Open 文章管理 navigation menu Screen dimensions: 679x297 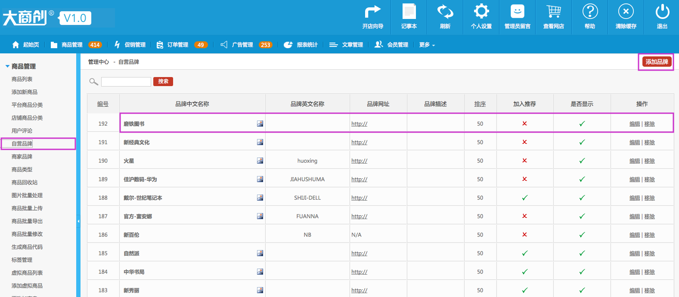click(x=346, y=45)
